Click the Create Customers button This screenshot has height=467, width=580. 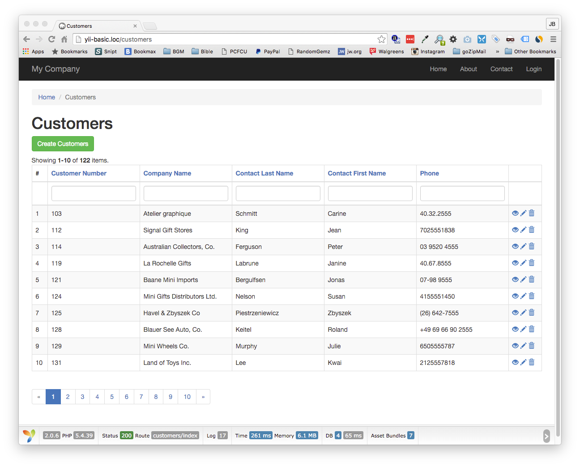click(x=63, y=144)
